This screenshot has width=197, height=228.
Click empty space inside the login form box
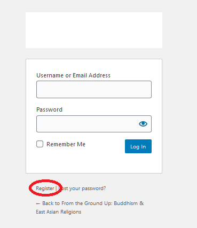click(x=94, y=163)
